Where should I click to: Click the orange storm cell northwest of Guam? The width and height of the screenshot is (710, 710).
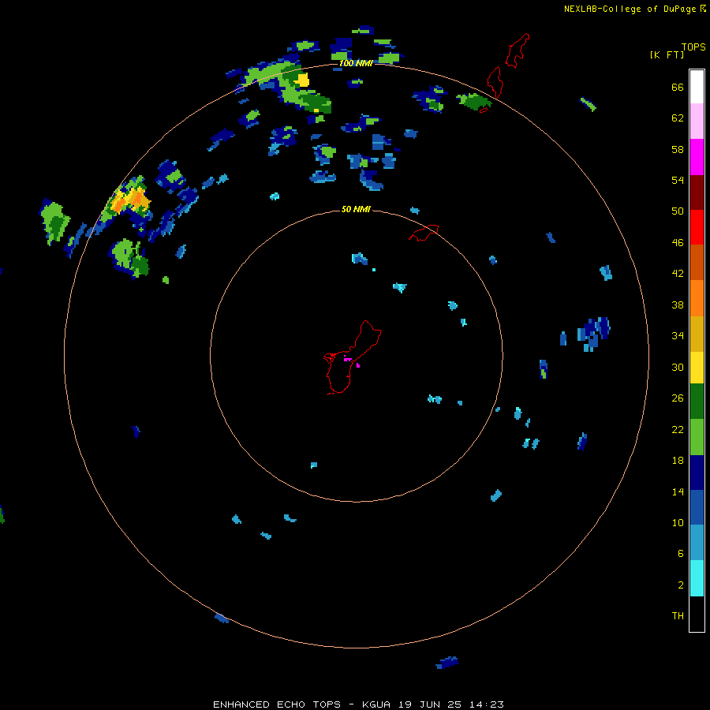pyautogui.click(x=130, y=200)
